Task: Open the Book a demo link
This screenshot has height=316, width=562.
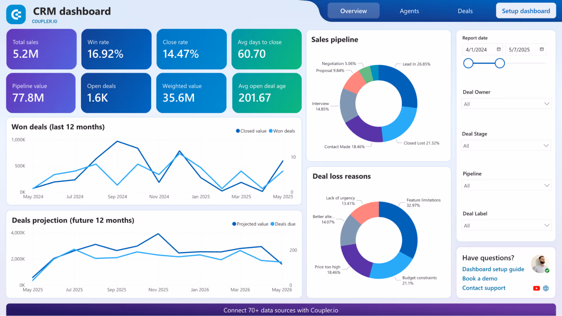Action: click(x=480, y=278)
